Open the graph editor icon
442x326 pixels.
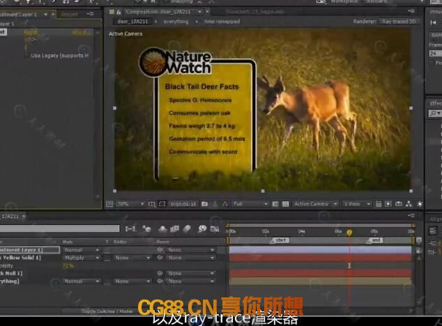click(215, 228)
